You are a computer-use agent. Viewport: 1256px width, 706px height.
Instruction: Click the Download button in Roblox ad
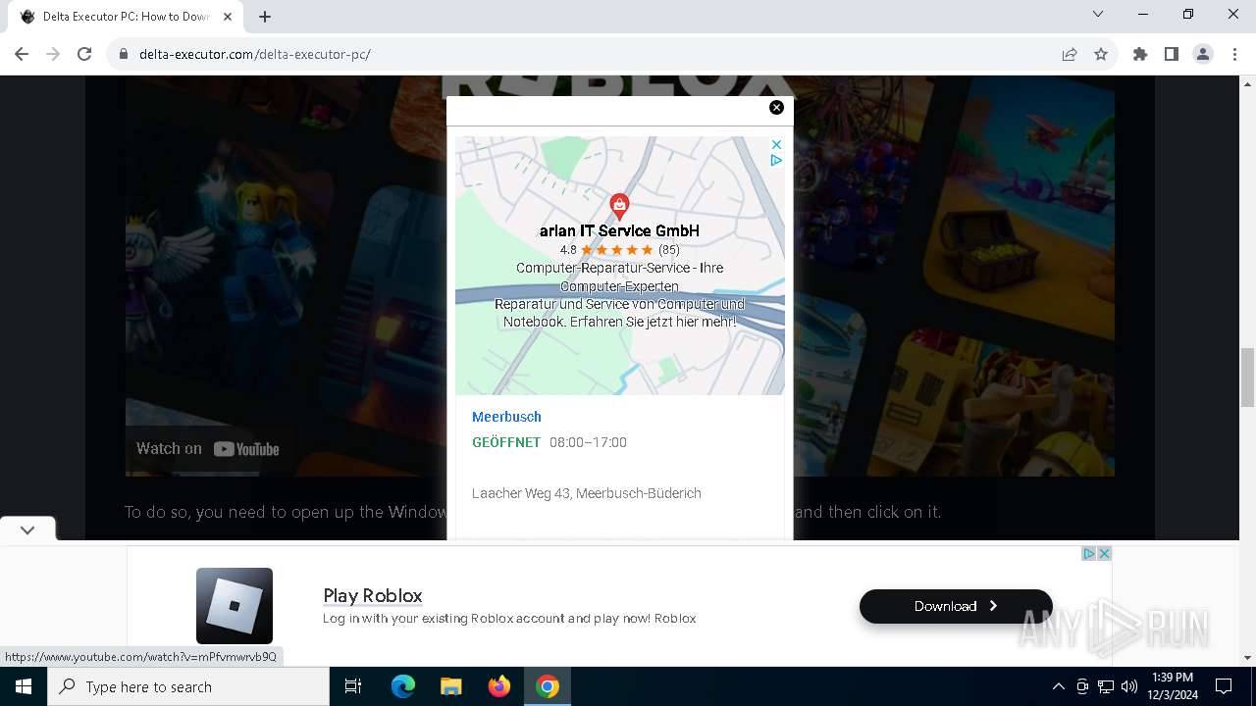coord(956,606)
